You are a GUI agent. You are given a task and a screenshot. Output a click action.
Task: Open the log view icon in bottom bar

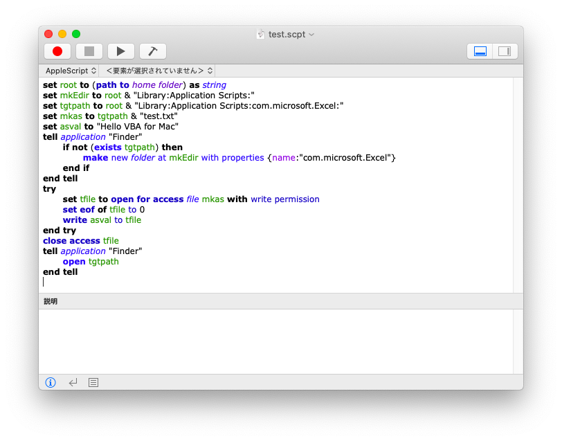pos(93,382)
